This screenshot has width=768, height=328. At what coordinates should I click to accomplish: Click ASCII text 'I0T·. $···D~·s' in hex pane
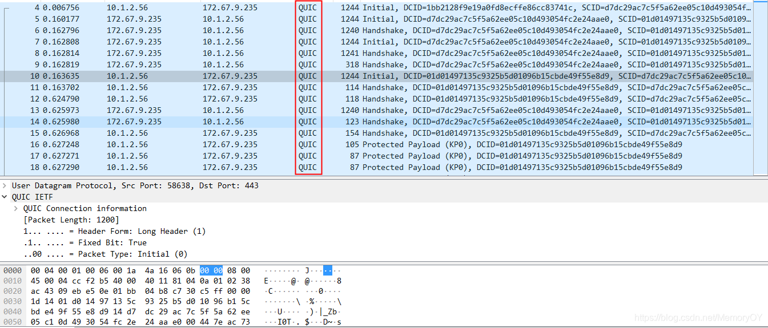pyautogui.click(x=303, y=322)
